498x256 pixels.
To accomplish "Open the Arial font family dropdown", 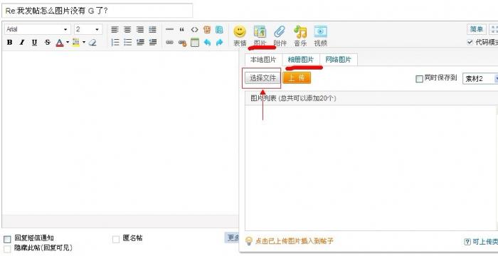I will (38, 30).
